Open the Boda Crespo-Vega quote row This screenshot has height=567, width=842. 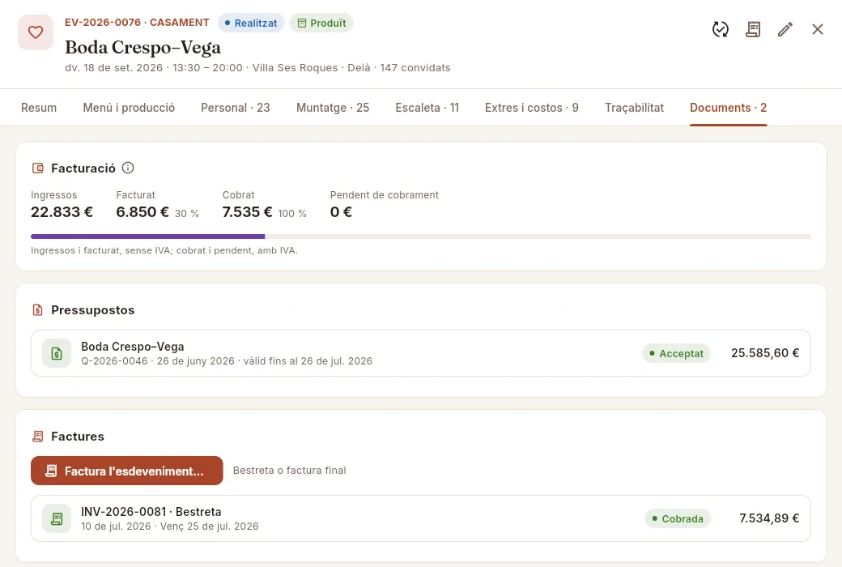420,353
